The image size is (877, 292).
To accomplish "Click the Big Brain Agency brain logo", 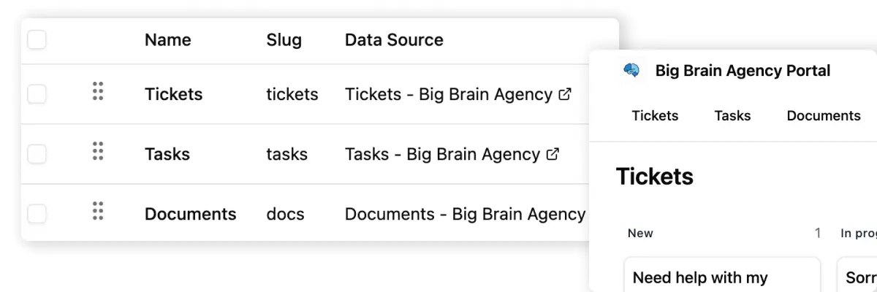I will pos(632,70).
